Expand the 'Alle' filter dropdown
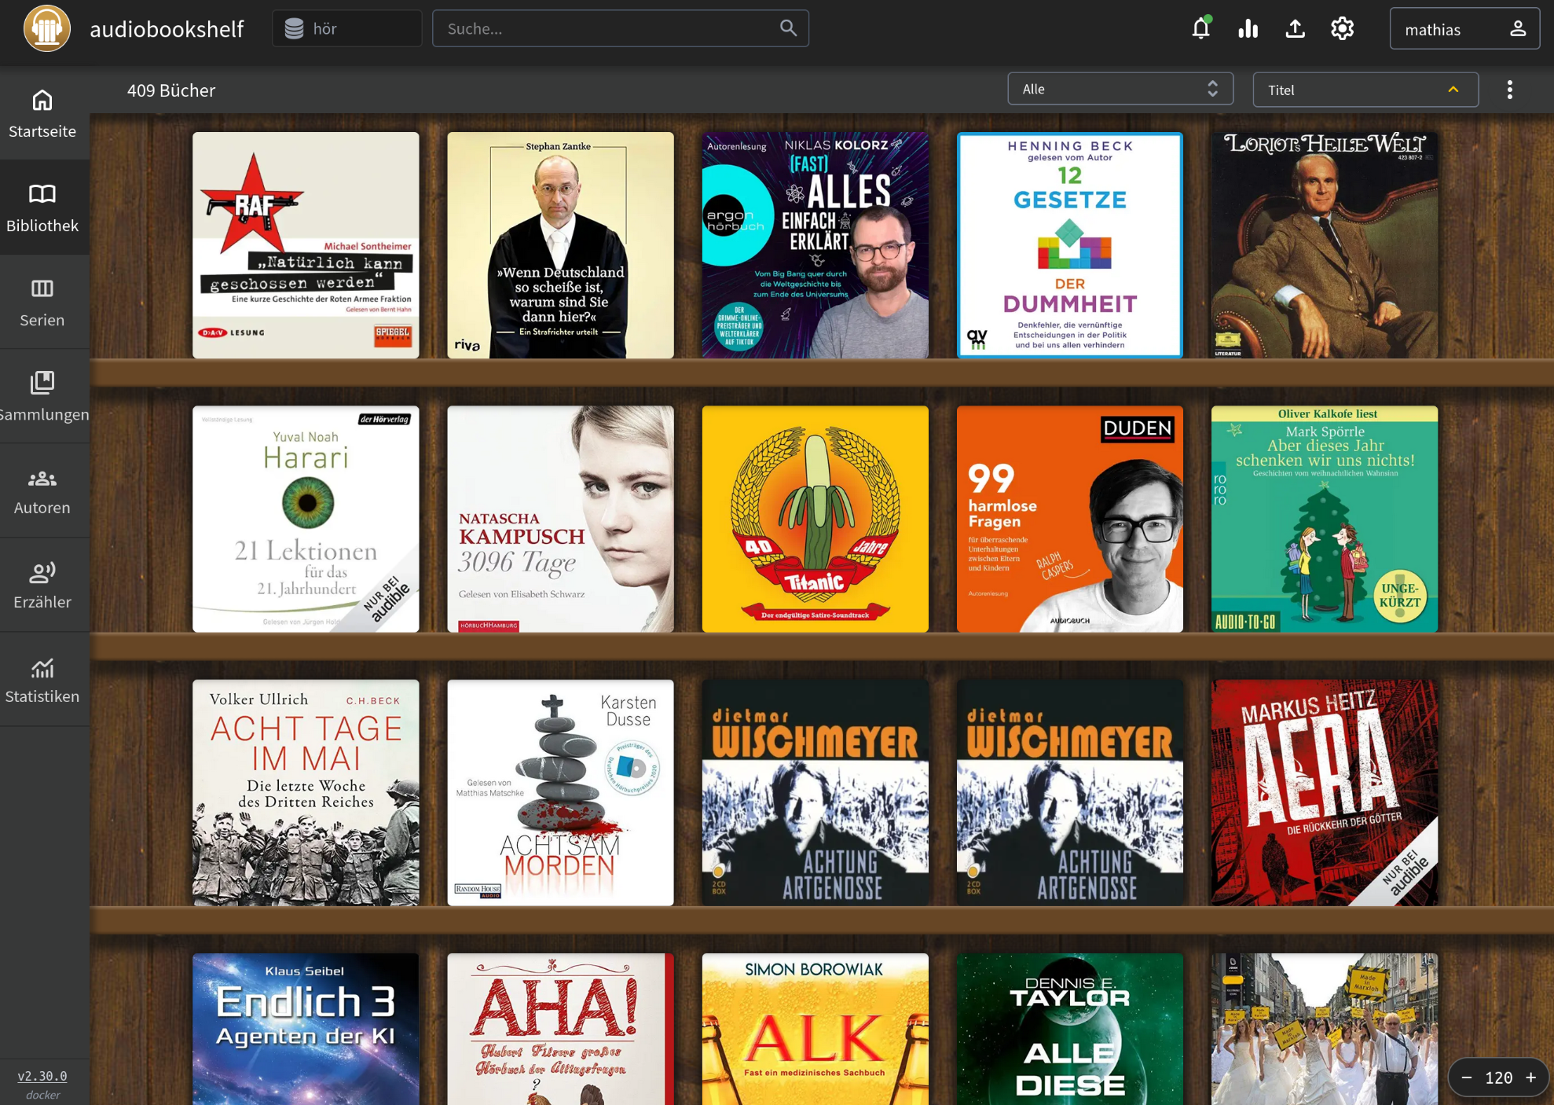Viewport: 1554px width, 1105px height. (x=1120, y=90)
